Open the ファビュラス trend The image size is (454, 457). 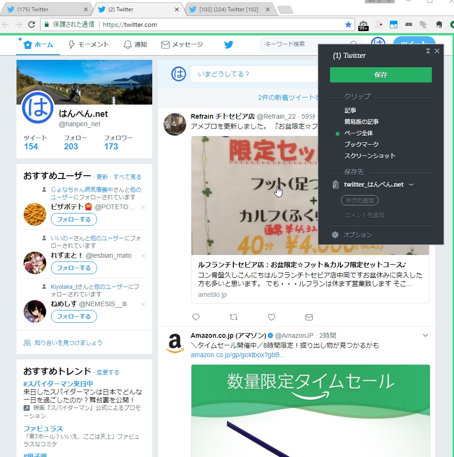(x=43, y=429)
